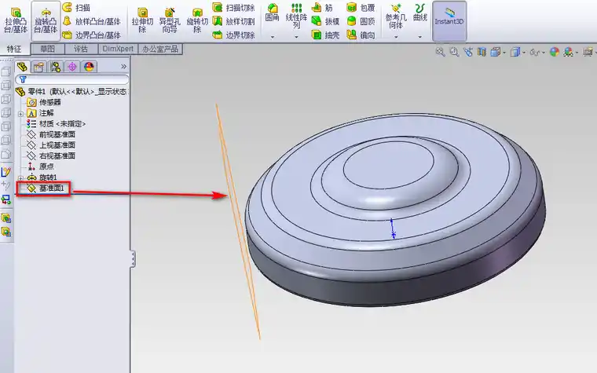Image resolution: width=597 pixels, height=373 pixels.
Task: Open the ConfigurationManager tab
Action: click(x=56, y=67)
